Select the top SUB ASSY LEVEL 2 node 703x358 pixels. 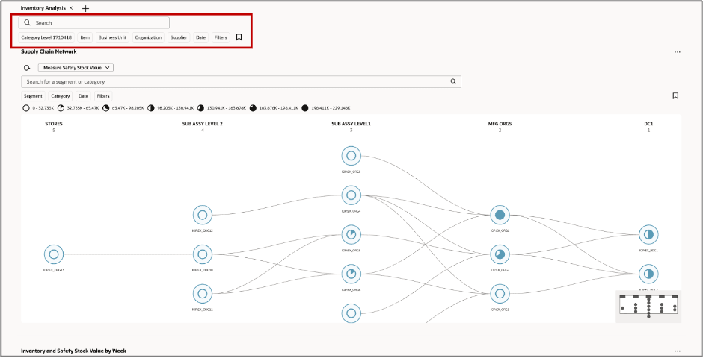coord(202,215)
